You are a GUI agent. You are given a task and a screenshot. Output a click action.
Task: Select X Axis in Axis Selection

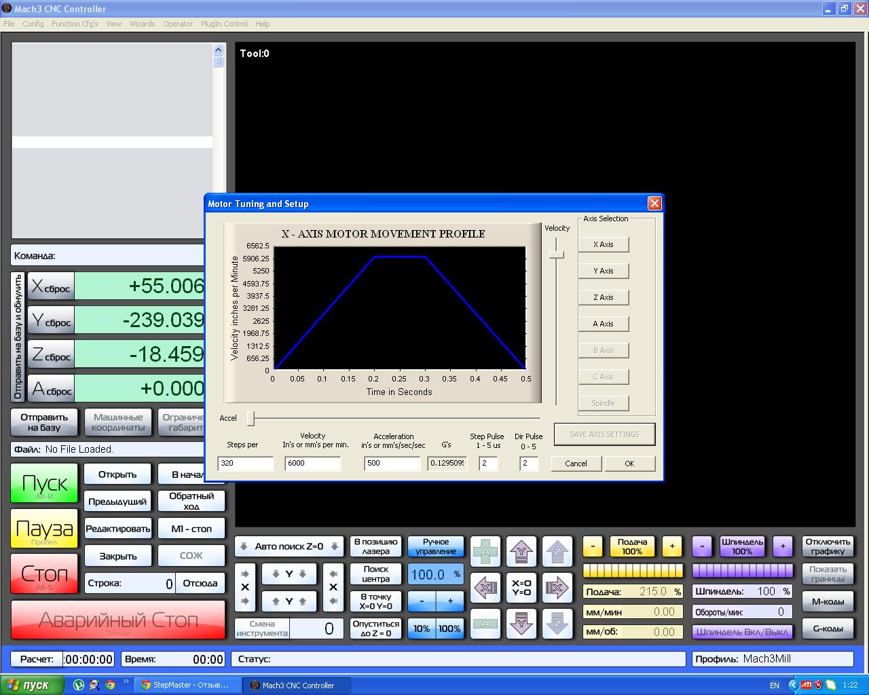tap(604, 244)
